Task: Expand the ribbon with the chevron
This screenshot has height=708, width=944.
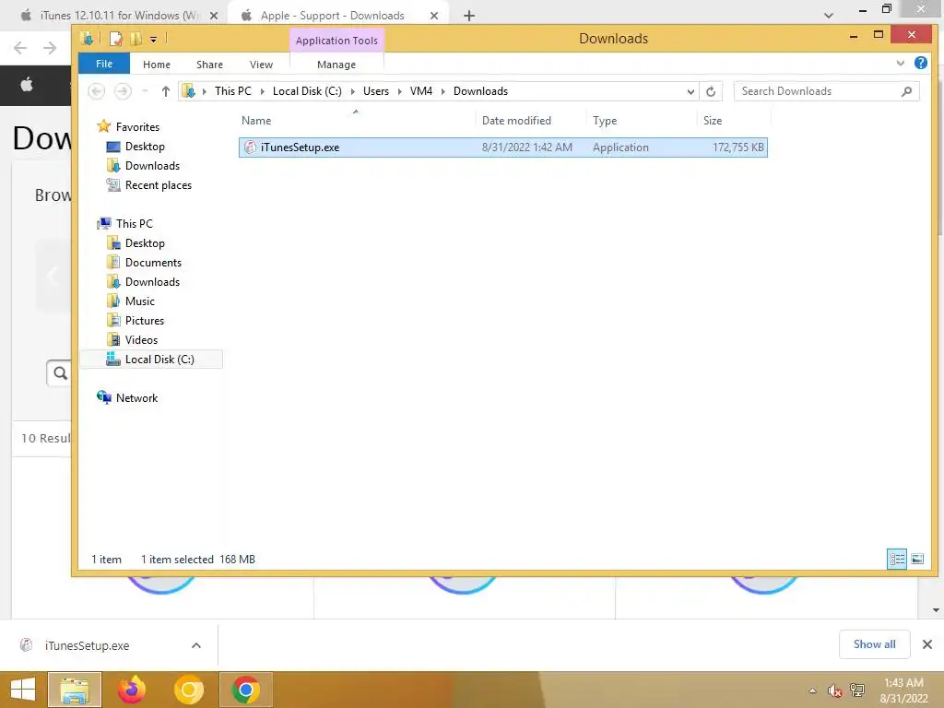Action: tap(900, 63)
